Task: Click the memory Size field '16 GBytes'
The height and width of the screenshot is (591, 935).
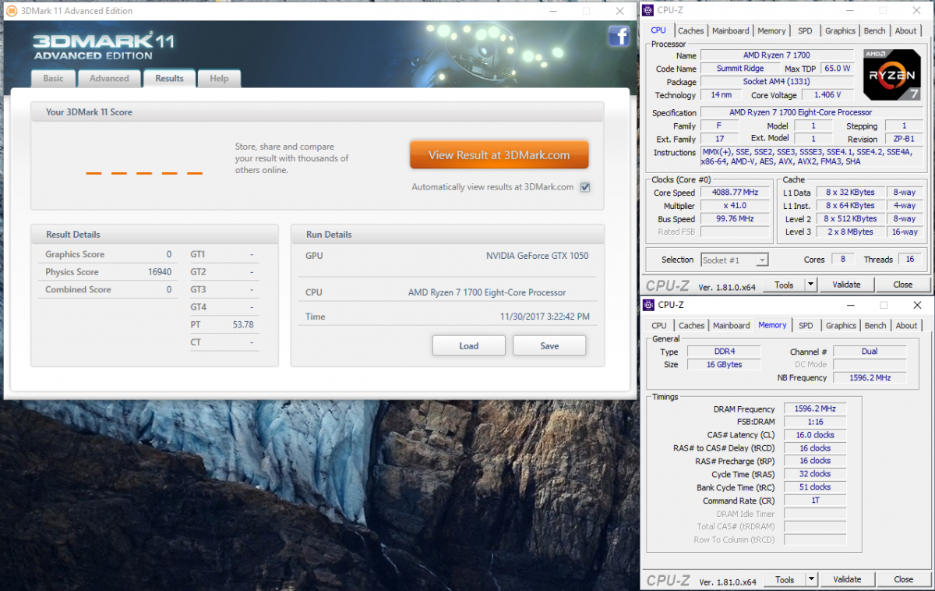Action: (725, 365)
